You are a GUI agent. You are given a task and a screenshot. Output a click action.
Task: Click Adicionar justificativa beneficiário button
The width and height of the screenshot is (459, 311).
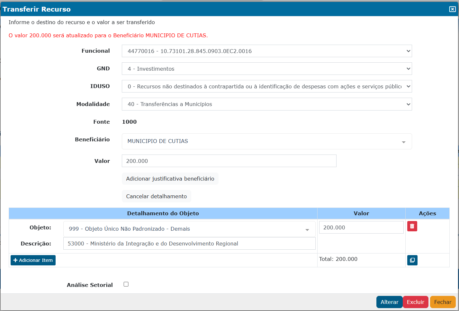click(x=170, y=179)
